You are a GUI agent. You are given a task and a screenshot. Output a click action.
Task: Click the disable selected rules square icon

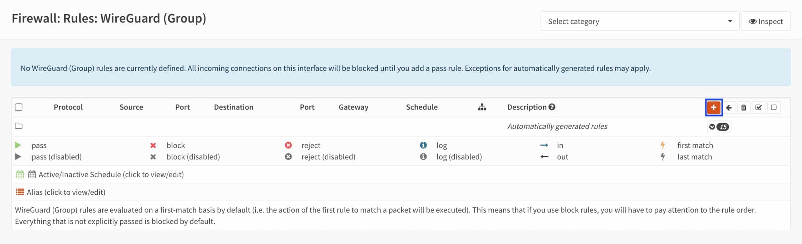[x=773, y=108]
